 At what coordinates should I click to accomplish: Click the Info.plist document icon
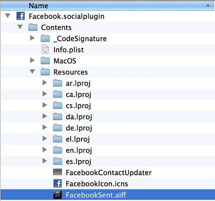[x=45, y=49]
